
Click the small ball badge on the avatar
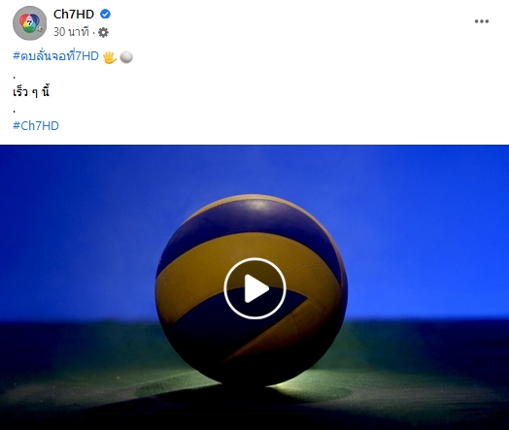coord(40,29)
